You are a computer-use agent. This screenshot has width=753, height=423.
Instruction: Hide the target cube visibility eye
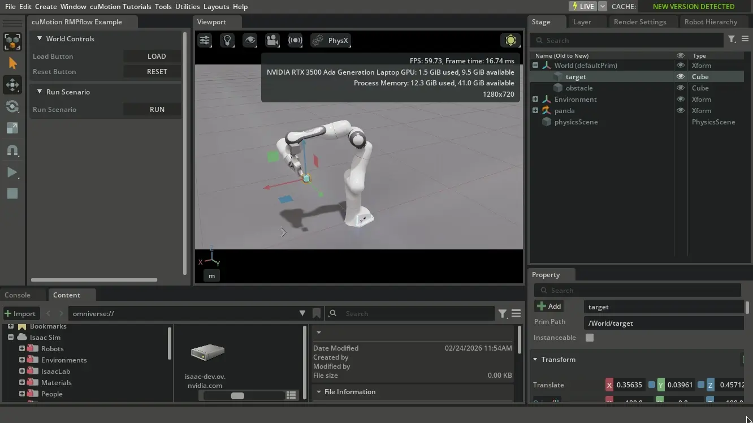click(x=681, y=77)
